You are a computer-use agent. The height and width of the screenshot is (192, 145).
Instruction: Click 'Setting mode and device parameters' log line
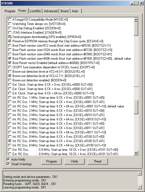[x=30, y=177]
